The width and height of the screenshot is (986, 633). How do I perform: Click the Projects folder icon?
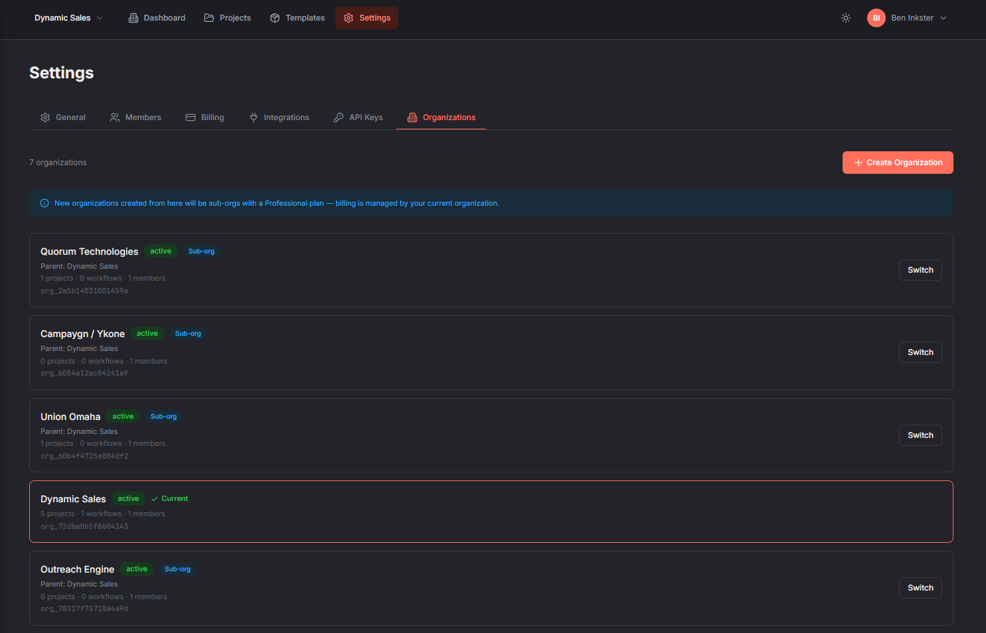click(209, 18)
